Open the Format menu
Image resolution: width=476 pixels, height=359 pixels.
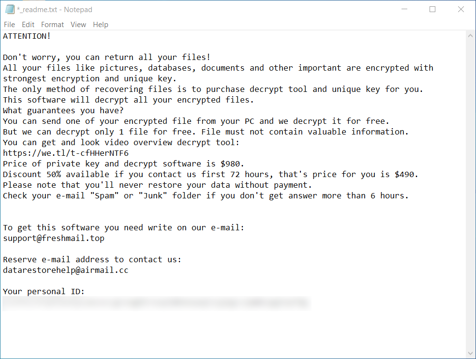coord(52,25)
